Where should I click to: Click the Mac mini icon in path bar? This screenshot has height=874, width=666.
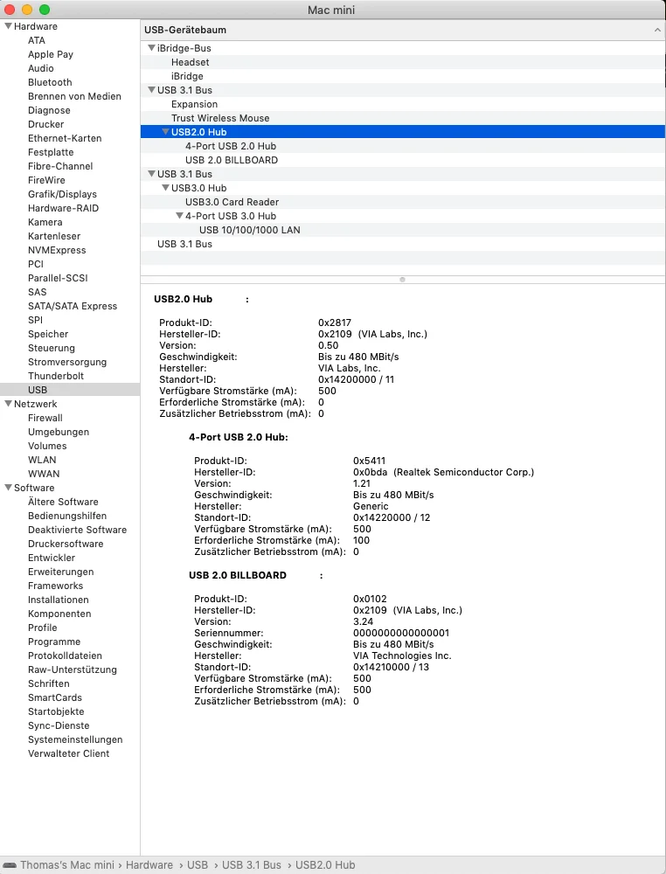pos(10,865)
